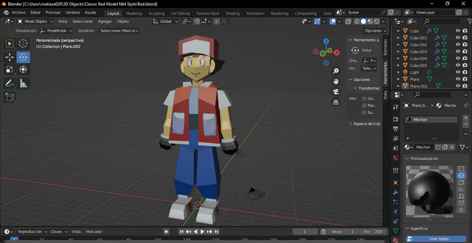Enable the Posiciones affect-only checkbox
This screenshot has width=472, height=243.
tap(364, 105)
